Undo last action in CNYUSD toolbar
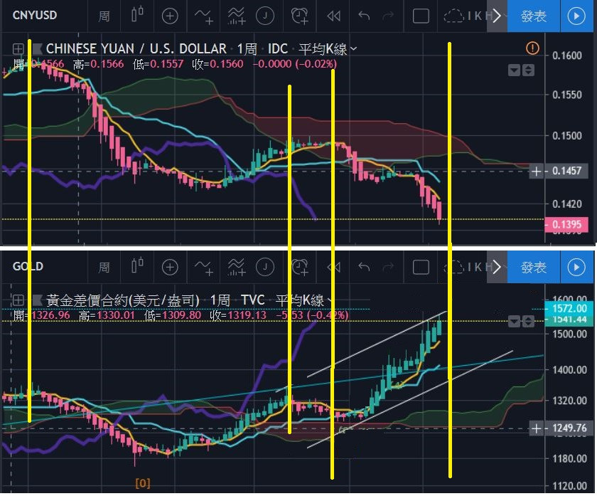This screenshot has height=501, width=597. [364, 16]
